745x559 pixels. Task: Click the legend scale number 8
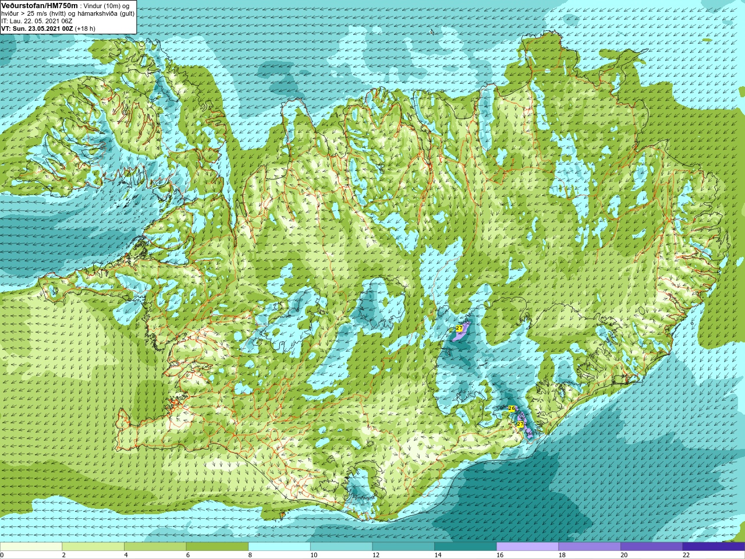250,555
